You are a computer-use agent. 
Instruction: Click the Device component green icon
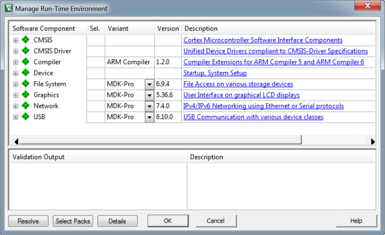25,73
